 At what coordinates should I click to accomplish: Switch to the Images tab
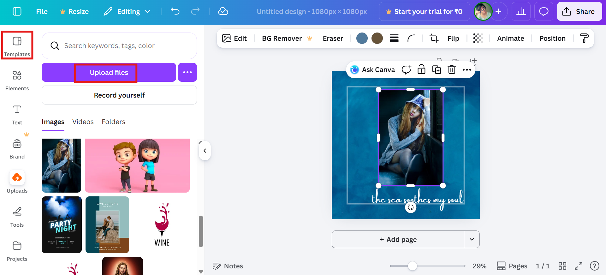click(53, 122)
